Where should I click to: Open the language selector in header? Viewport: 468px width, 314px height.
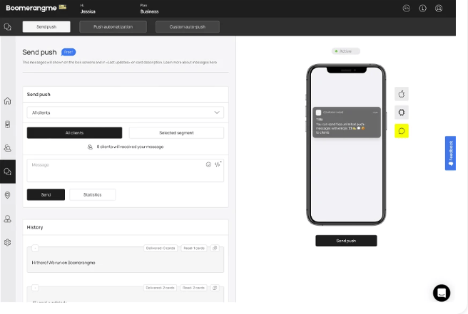pos(406,9)
